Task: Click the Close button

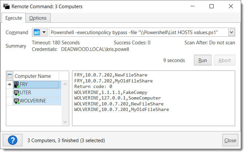Action: click(230, 140)
